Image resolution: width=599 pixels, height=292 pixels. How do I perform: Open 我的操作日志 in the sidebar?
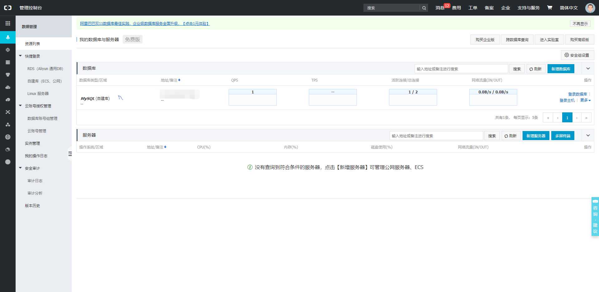[36, 156]
